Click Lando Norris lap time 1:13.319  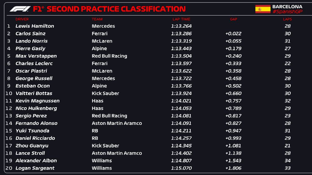click(181, 41)
